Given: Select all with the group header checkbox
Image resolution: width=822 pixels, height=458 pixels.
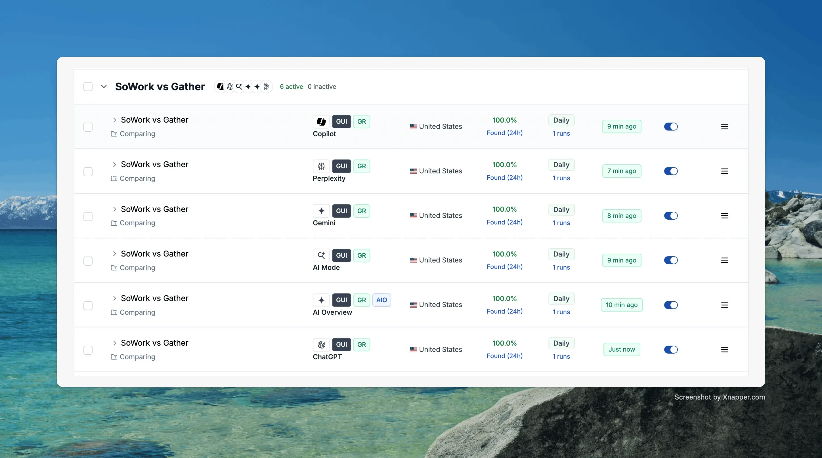Looking at the screenshot, I should [88, 87].
